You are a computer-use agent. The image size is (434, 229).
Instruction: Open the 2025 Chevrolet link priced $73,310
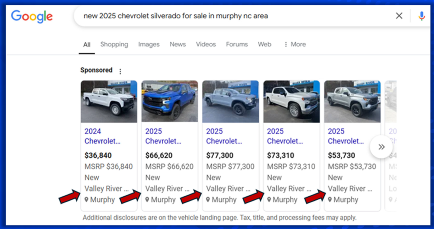tap(285, 136)
